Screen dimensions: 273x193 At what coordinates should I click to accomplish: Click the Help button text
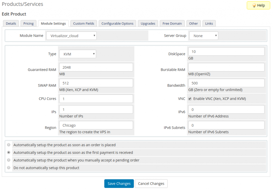[261, 5]
